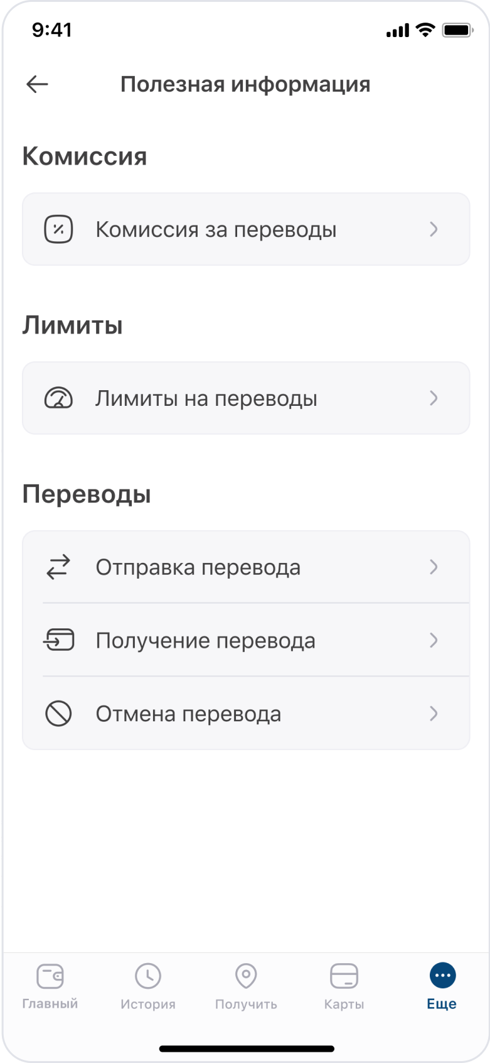The width and height of the screenshot is (490, 1063).
Task: Tap the card icon for Карты
Action: [x=344, y=976]
